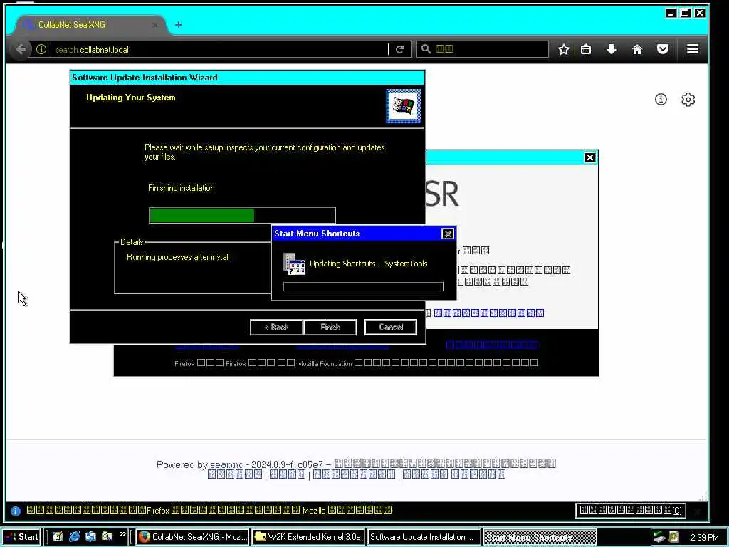Screen dimensions: 729x547
Task: Click the Windows logo icon in the update wizard
Action: [x=403, y=106]
